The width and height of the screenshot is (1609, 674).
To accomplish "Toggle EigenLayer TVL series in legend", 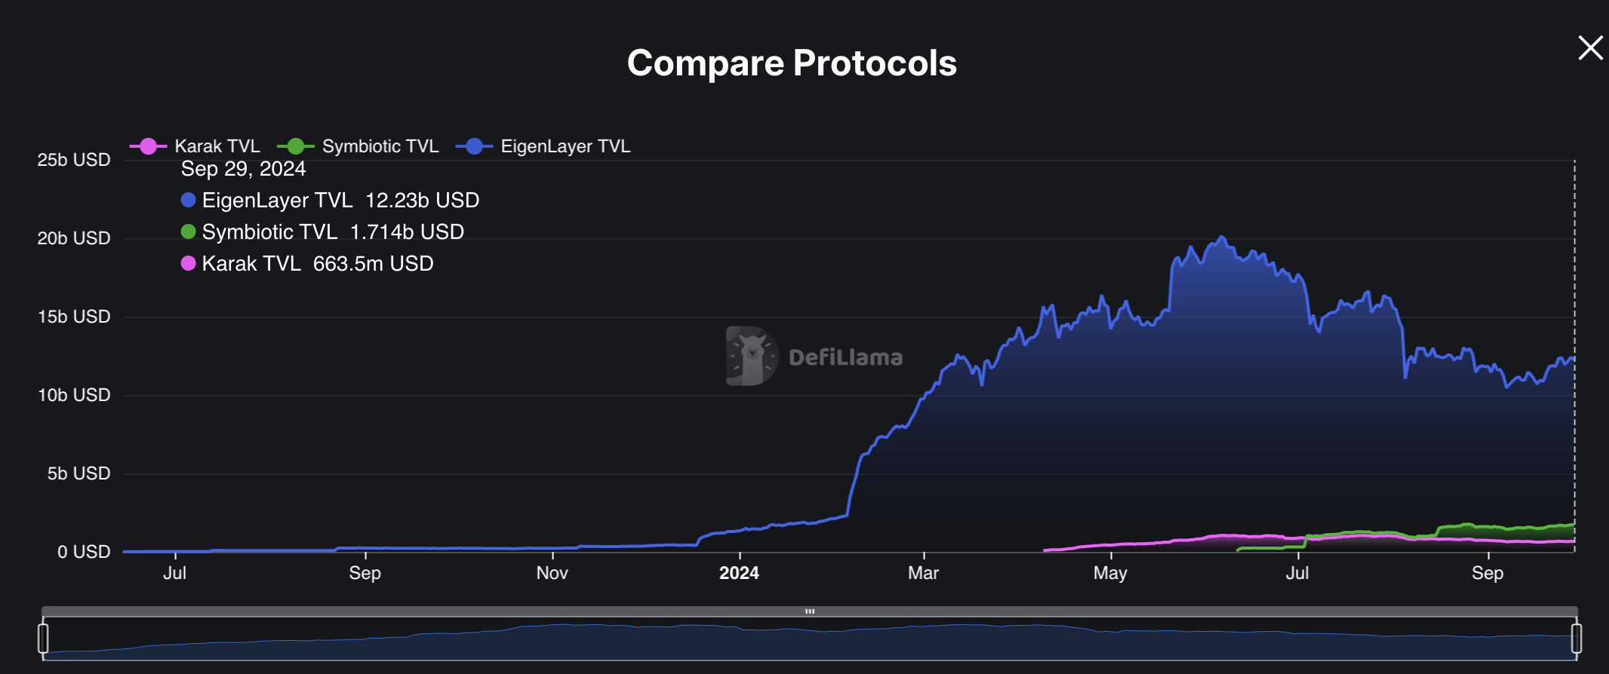I will [543, 146].
